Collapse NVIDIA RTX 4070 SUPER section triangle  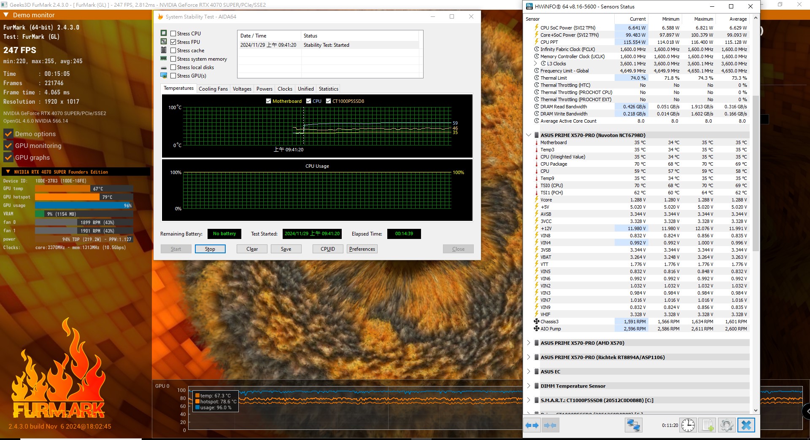(x=8, y=172)
